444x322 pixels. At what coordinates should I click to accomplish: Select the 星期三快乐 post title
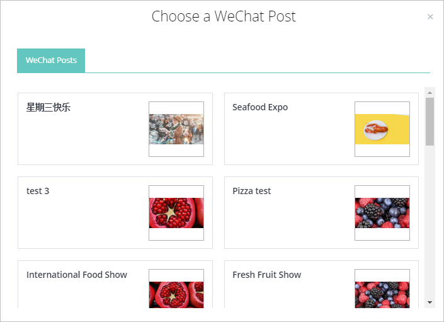[x=48, y=107]
